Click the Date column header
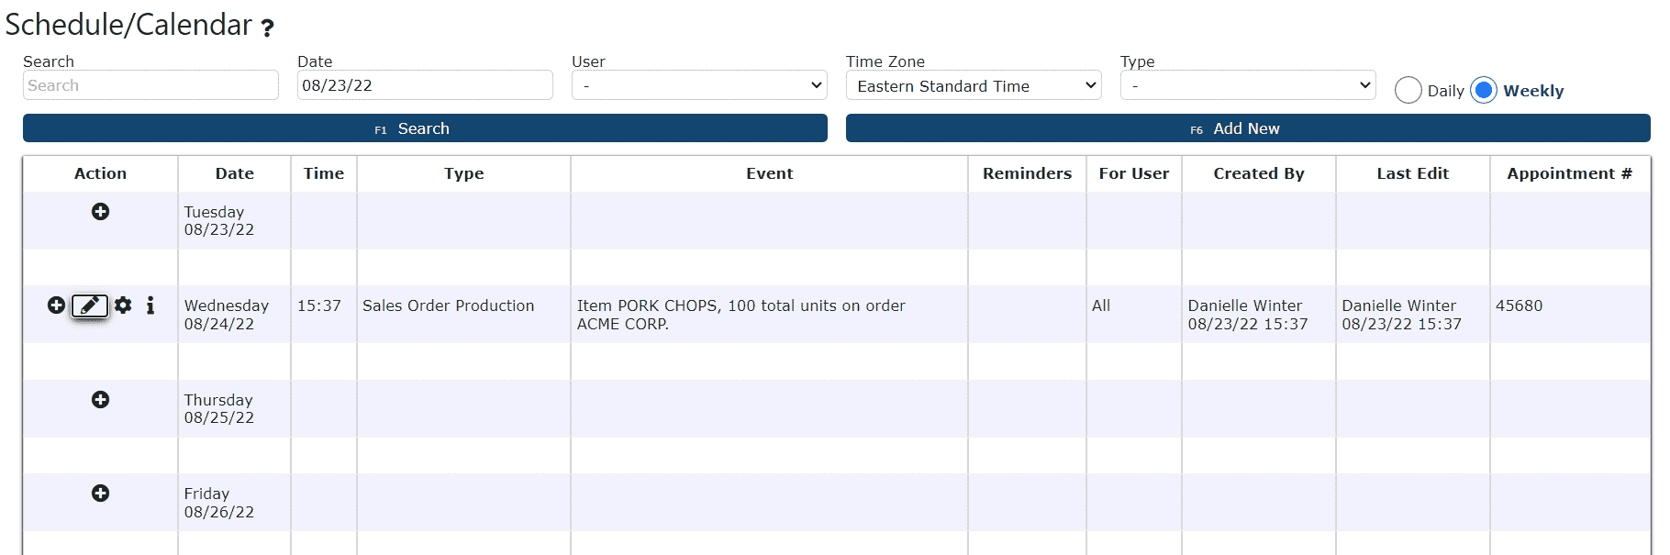 click(x=235, y=173)
